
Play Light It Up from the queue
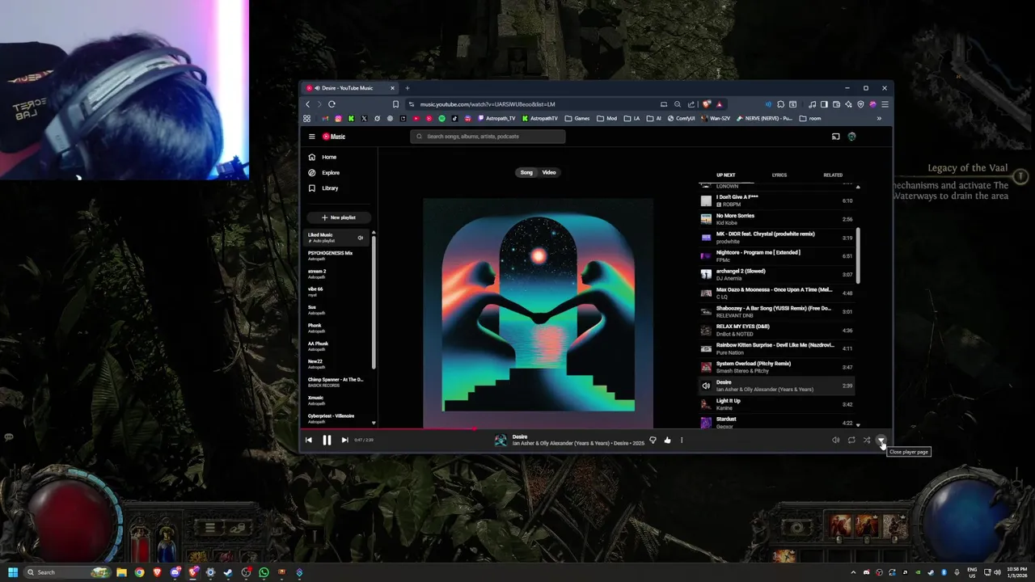[x=777, y=404]
